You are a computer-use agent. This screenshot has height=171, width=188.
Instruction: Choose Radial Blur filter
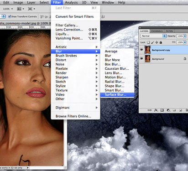click(x=117, y=82)
